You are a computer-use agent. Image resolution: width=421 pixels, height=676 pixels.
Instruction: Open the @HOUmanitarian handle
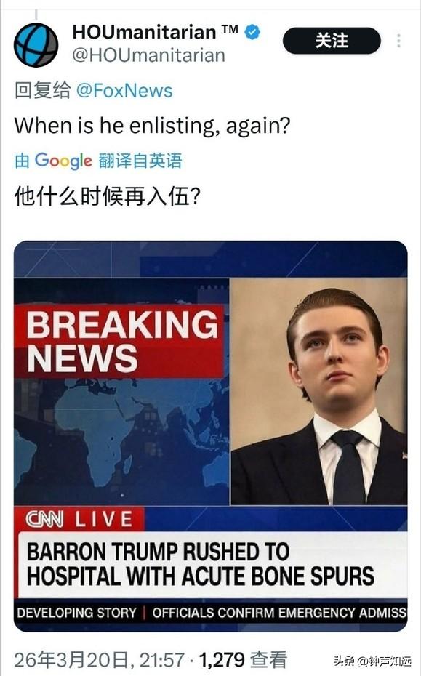pos(148,56)
